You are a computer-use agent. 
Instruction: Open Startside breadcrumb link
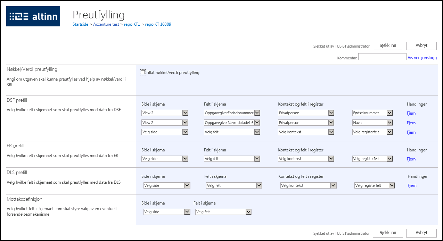81,24
